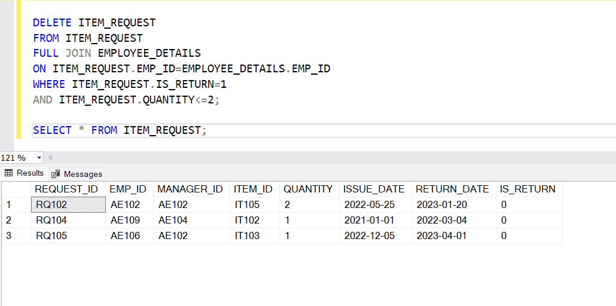This screenshot has width=616, height=306.
Task: Click the 2021-01-01 issue date cell
Action: click(x=375, y=221)
